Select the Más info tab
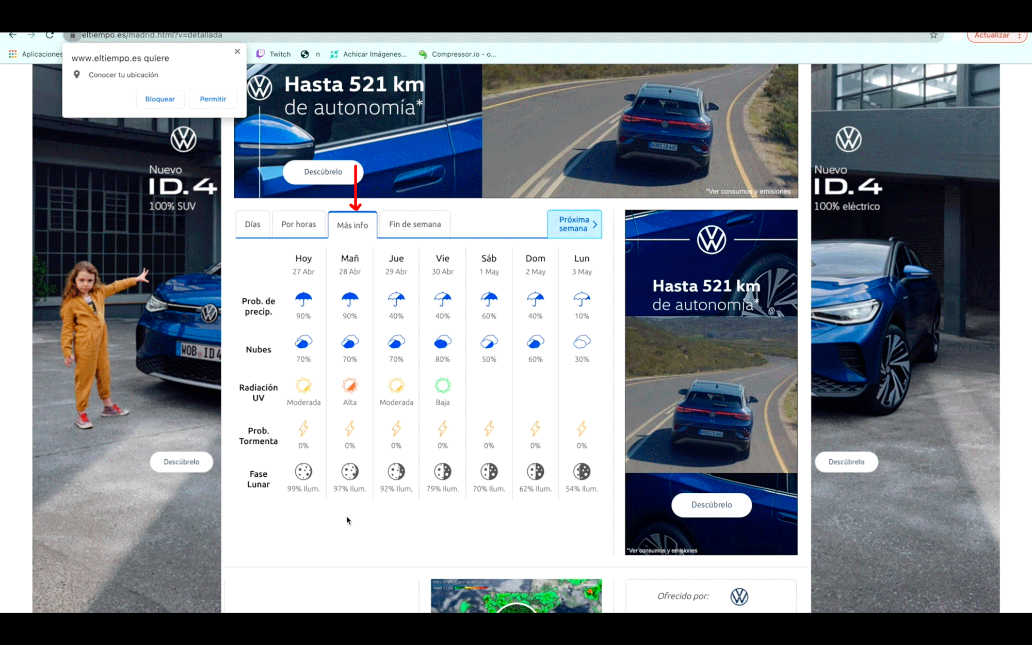Image resolution: width=1032 pixels, height=645 pixels. 353,224
